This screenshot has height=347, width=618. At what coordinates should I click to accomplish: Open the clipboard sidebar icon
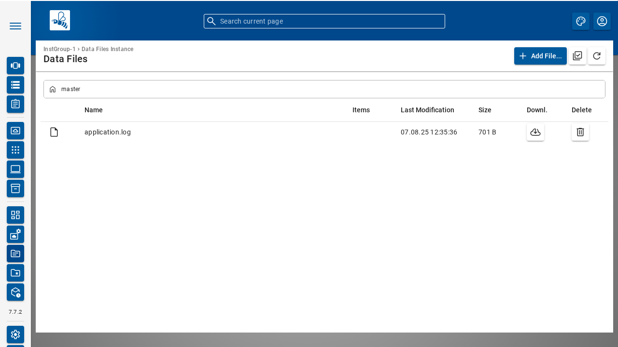[x=15, y=104]
